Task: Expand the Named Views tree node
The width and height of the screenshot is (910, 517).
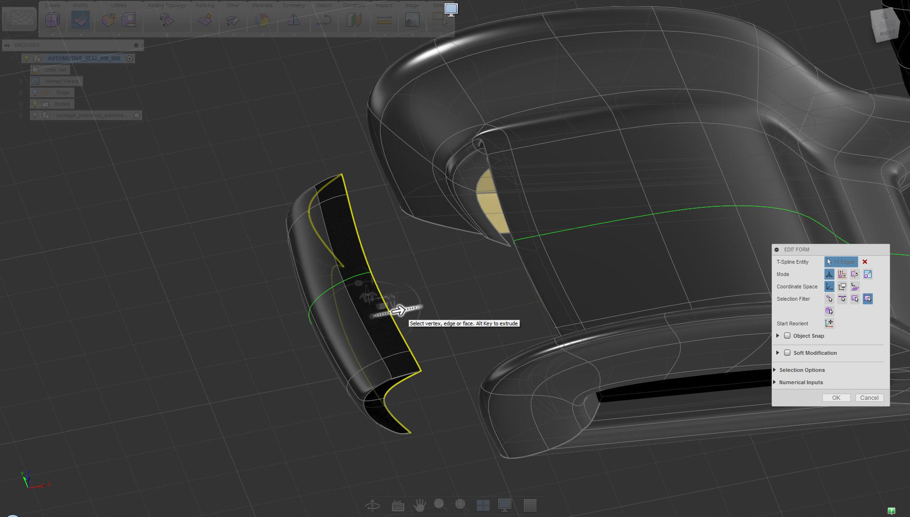Action: [x=21, y=81]
